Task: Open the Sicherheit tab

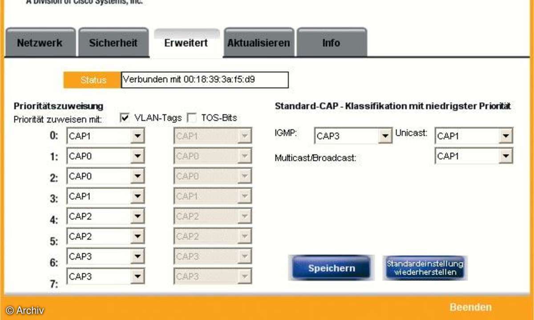Action: point(113,43)
